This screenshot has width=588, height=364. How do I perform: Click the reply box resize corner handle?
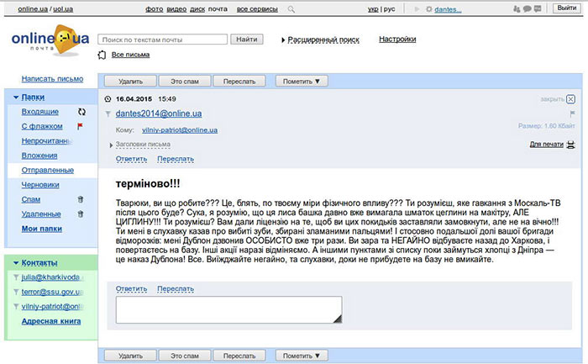pos(338,319)
